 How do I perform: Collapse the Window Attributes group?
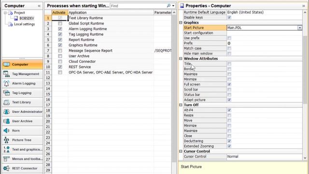[181, 58]
